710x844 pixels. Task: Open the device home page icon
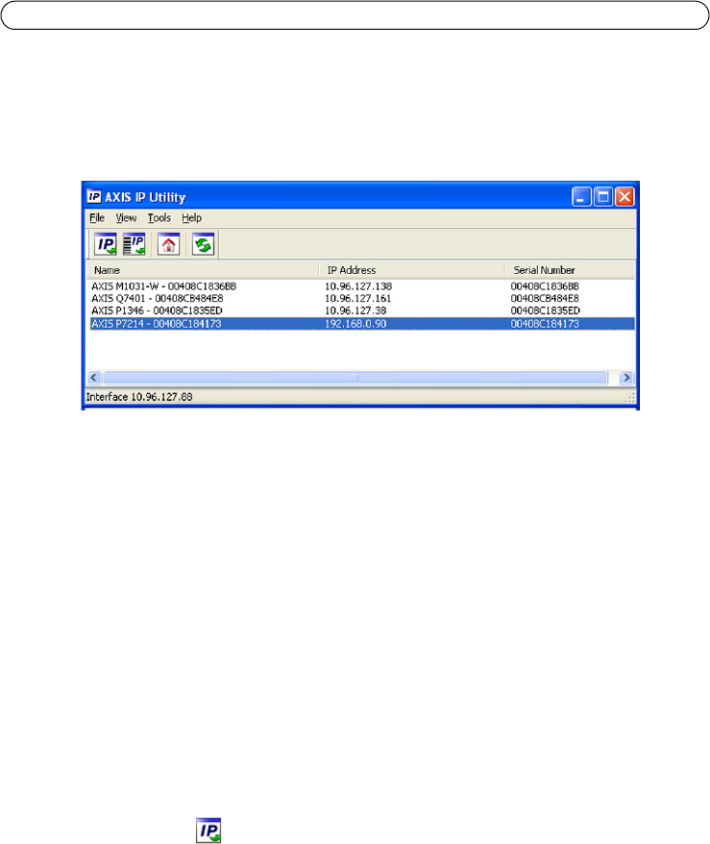[x=168, y=245]
